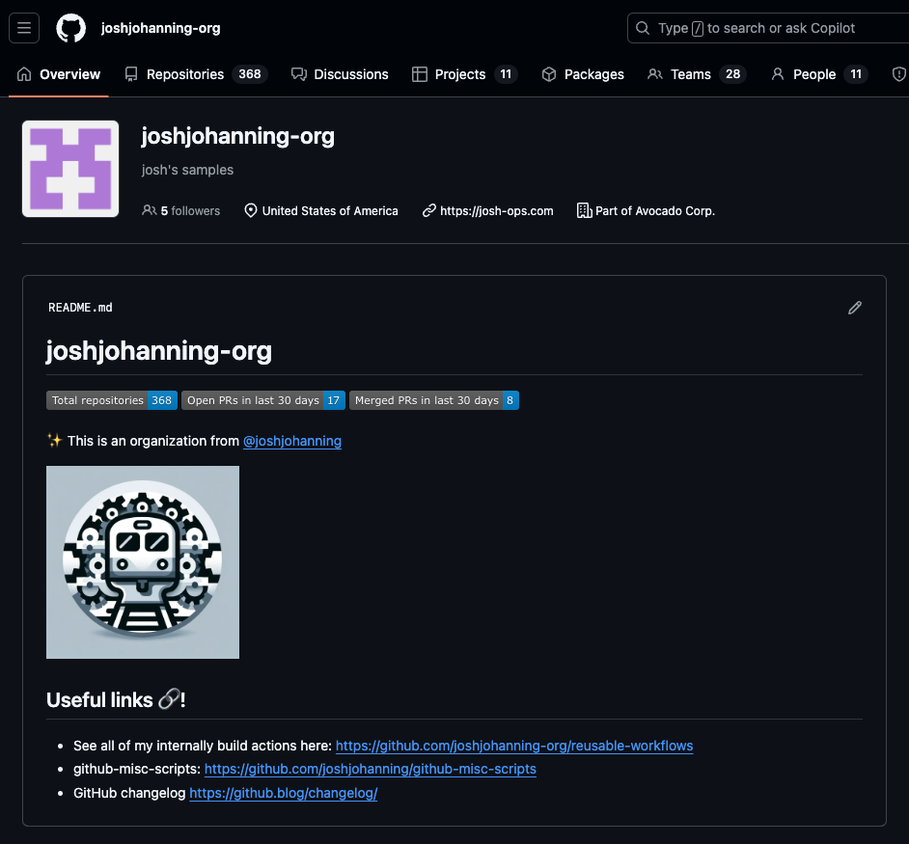Open the Discussions tab
The image size is (909, 844).
(x=340, y=74)
